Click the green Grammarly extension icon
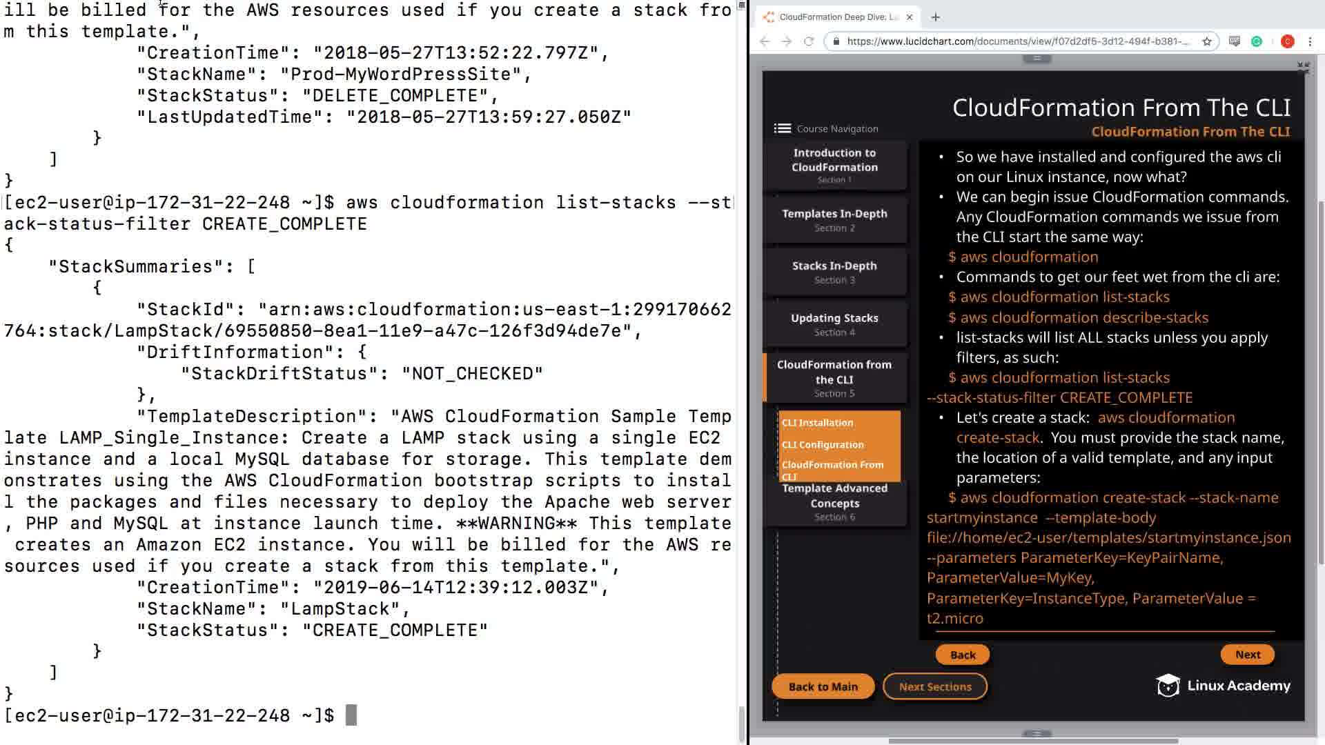The width and height of the screenshot is (1325, 745). pos(1257,41)
